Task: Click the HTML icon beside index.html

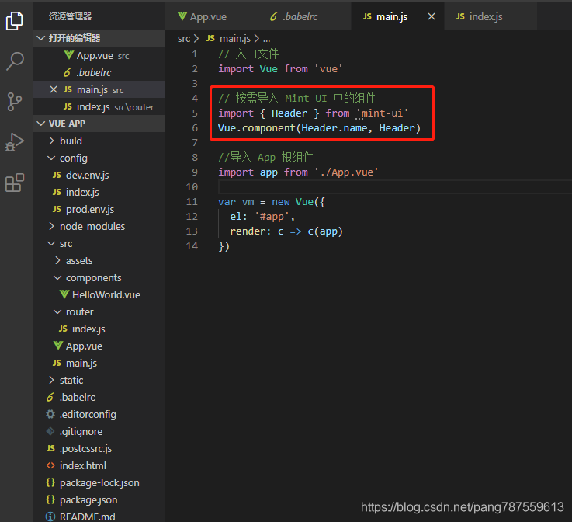Action: (50, 465)
